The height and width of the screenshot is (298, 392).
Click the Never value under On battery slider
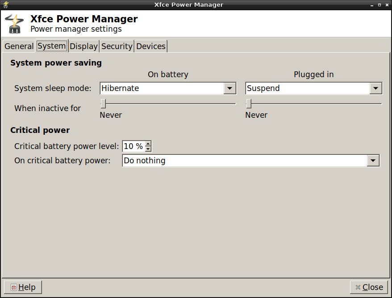coord(111,115)
